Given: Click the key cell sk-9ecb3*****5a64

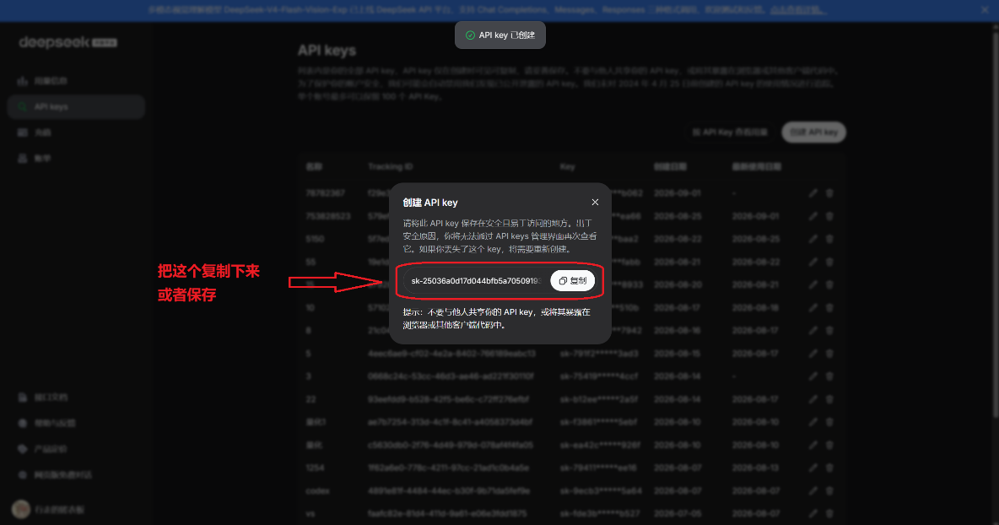Looking at the screenshot, I should [x=601, y=490].
